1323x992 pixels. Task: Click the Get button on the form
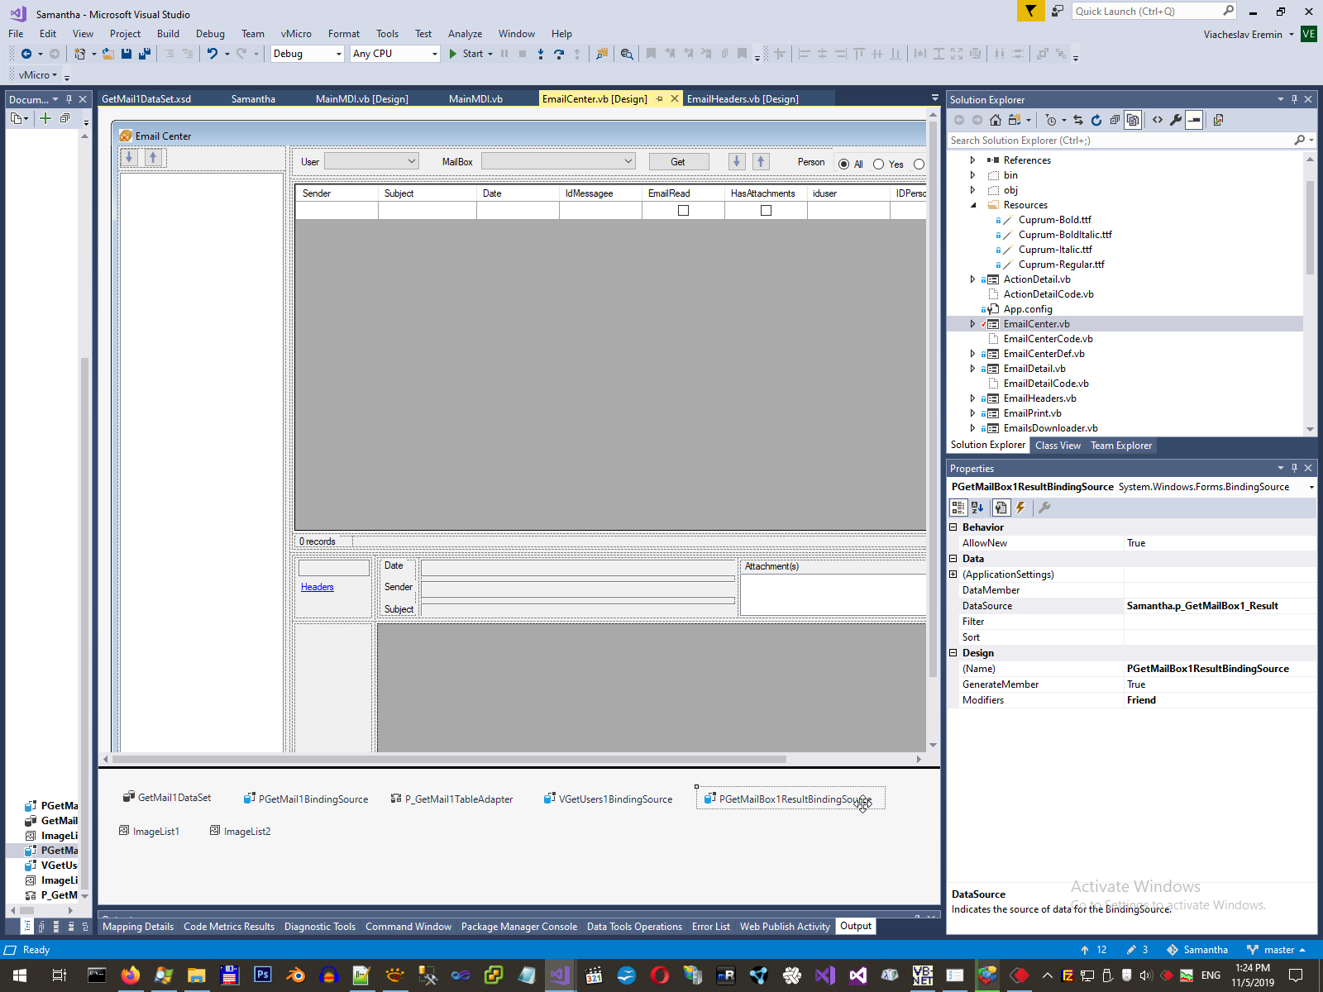point(678,162)
